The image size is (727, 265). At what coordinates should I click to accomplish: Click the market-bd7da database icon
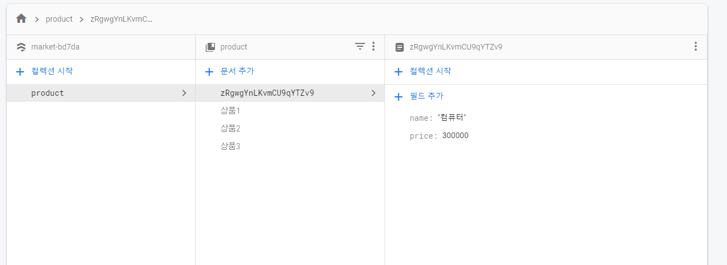(x=21, y=47)
